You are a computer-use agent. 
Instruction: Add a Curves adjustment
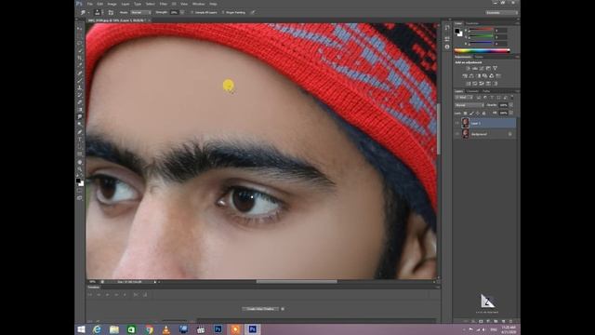tap(482, 68)
